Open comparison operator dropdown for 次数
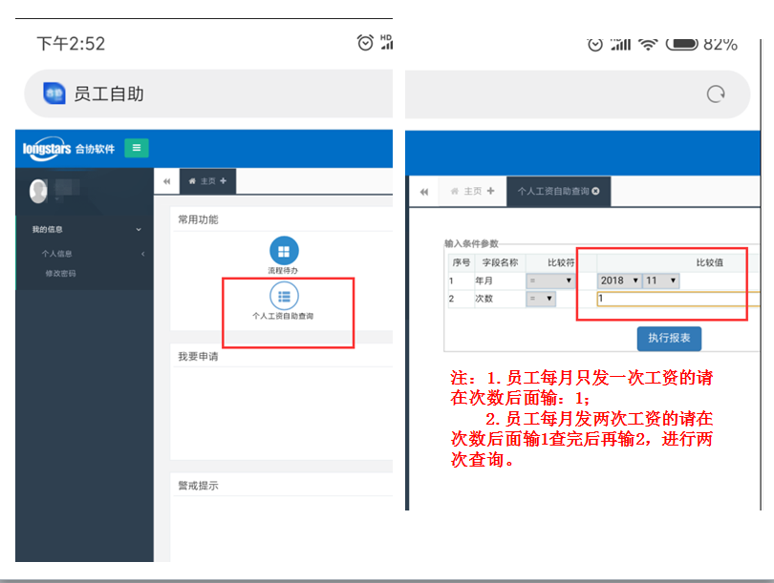The height and width of the screenshot is (583, 774). (x=541, y=299)
